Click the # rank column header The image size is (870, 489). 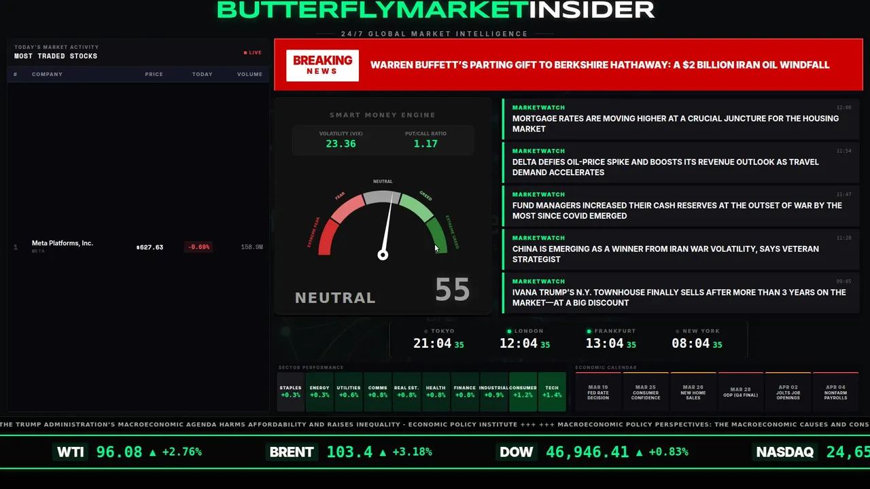16,74
